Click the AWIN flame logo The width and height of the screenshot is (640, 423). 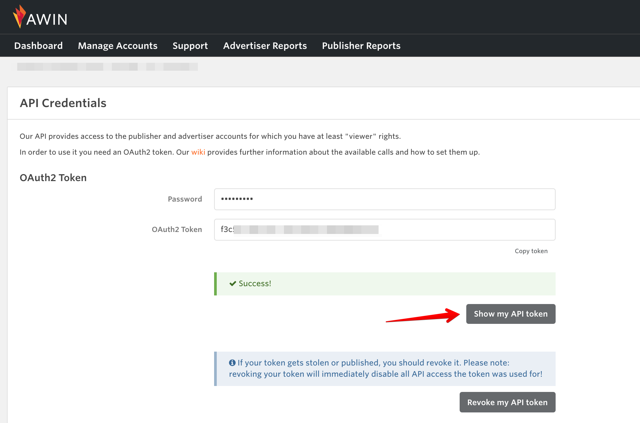pos(20,17)
